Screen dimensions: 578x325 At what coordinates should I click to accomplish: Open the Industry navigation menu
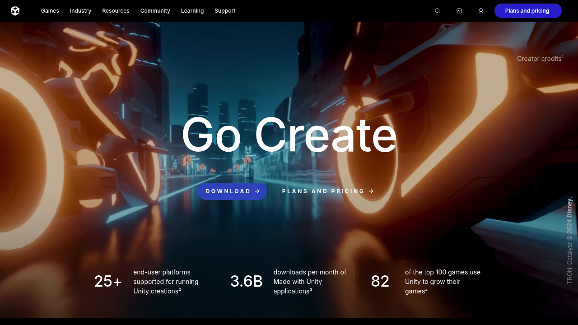pyautogui.click(x=80, y=11)
